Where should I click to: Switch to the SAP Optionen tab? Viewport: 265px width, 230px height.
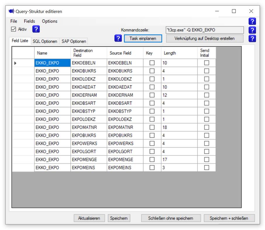74,41
